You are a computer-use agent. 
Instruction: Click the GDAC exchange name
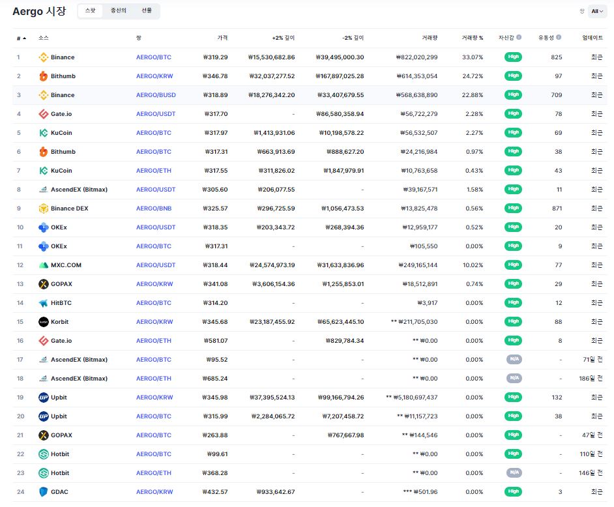pos(59,492)
